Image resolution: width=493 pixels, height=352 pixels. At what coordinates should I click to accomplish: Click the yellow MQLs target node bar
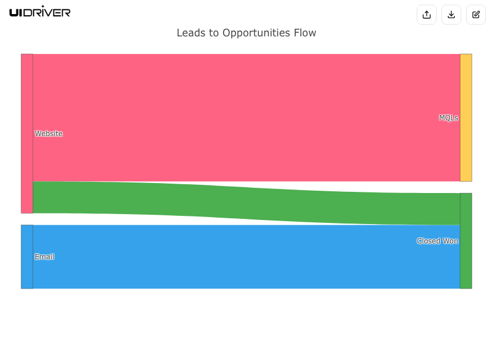(x=466, y=117)
